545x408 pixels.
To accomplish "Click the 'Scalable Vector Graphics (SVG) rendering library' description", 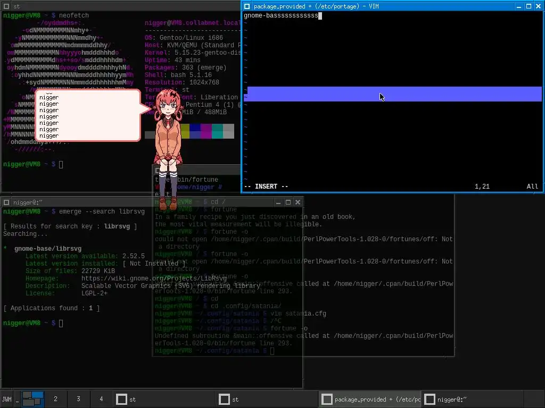I will 171,286.
